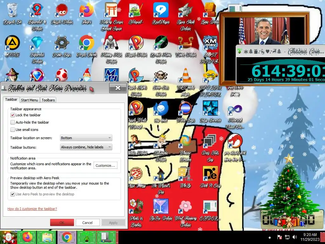Uncheck Lock the taskbar checkbox
Screen dimensions: 325x244
[13, 115]
